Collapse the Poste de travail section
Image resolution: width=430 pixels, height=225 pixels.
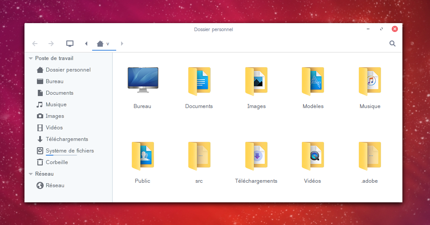(x=31, y=58)
